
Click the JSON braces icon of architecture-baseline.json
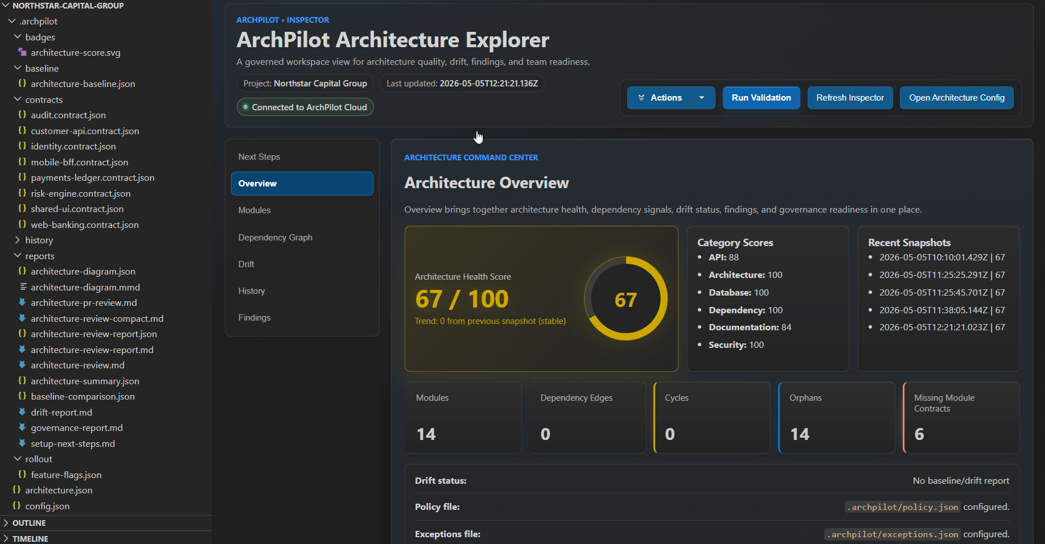click(x=22, y=84)
